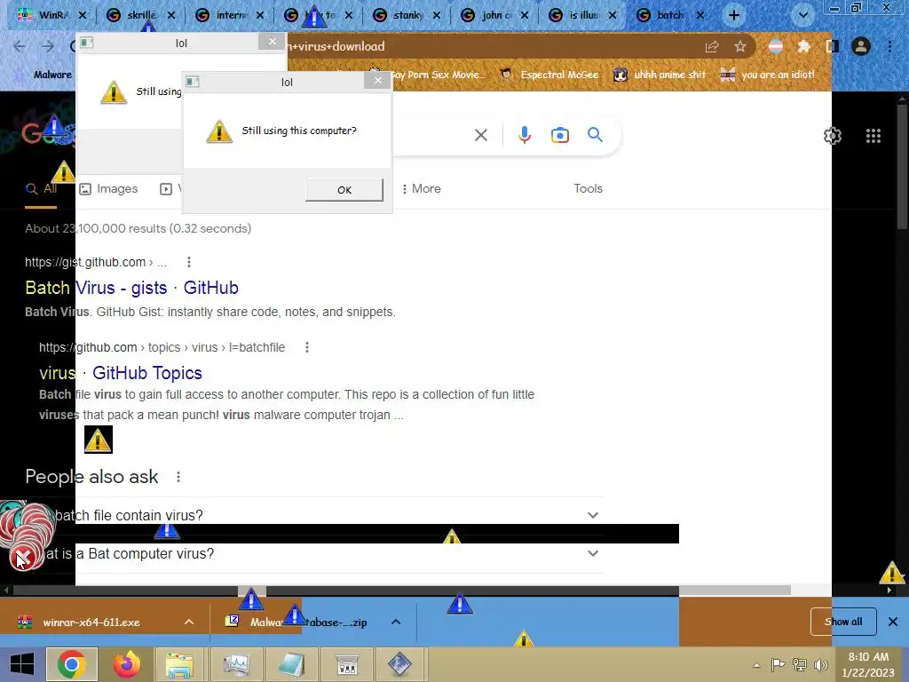This screenshot has width=909, height=682.
Task: Open the Google apps grid
Action: click(873, 136)
